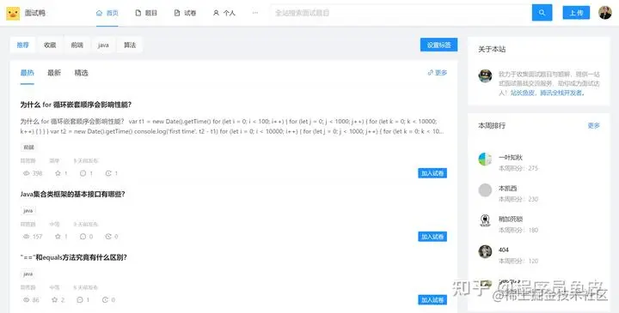Open 稍加死锁's avatar in ranking
Image resolution: width=619 pixels, height=313 pixels.
coord(485,221)
